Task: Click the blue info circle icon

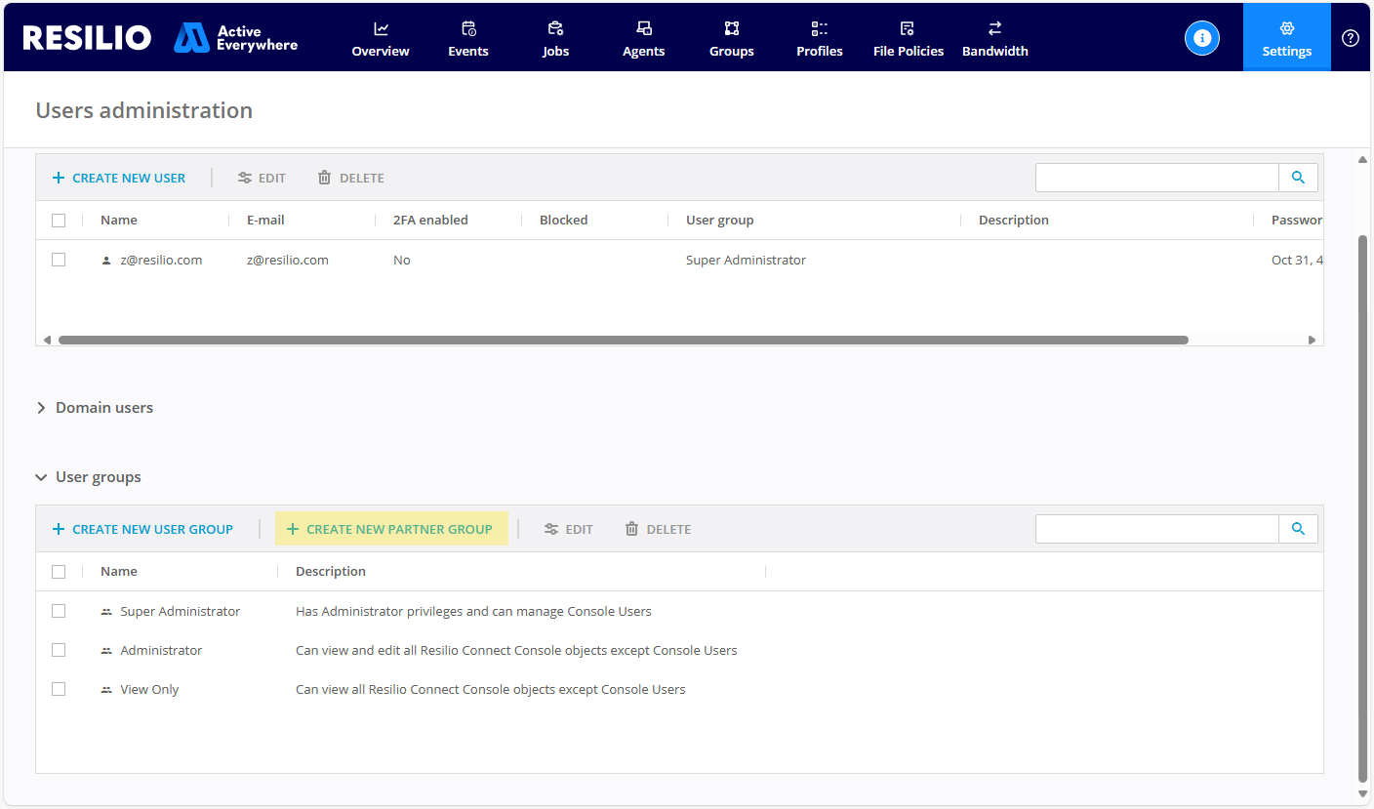Action: [x=1202, y=38]
